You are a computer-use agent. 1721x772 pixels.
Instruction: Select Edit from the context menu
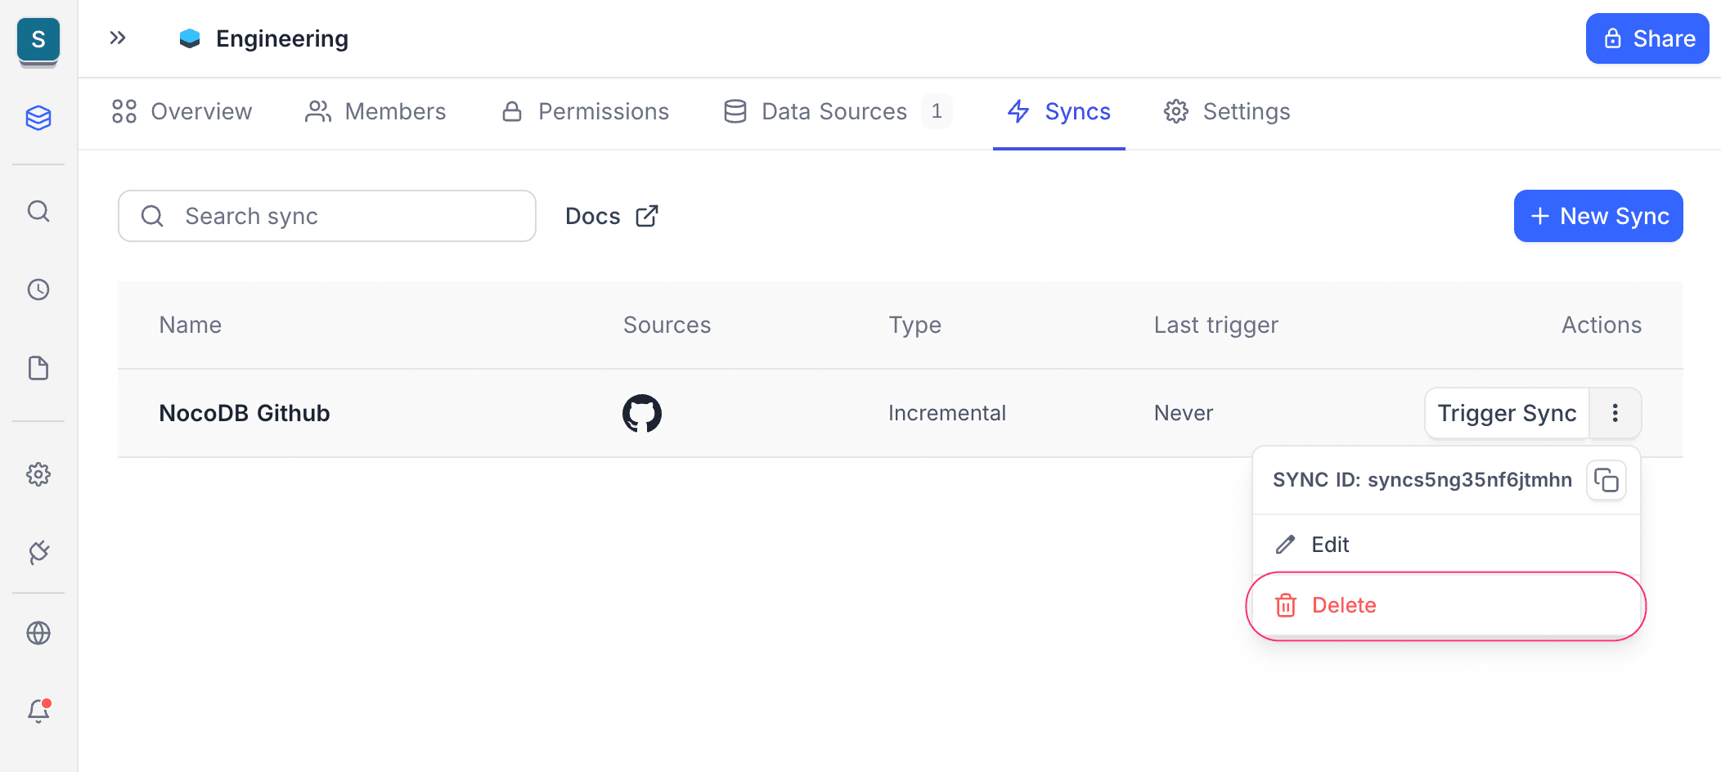coord(1330,544)
